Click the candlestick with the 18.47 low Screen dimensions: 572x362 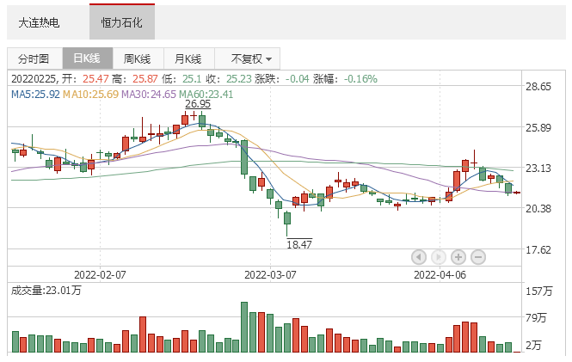pyautogui.click(x=287, y=223)
